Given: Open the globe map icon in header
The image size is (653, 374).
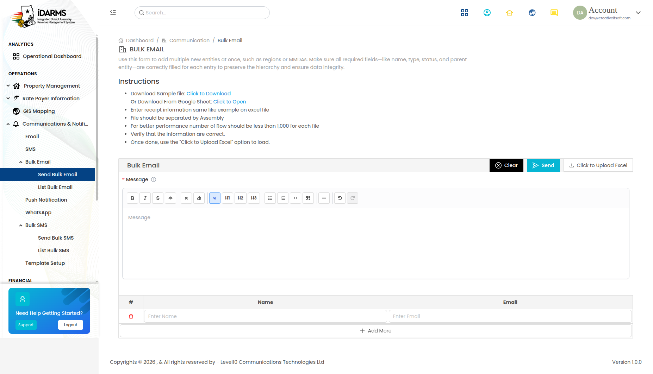Looking at the screenshot, I should (532, 13).
